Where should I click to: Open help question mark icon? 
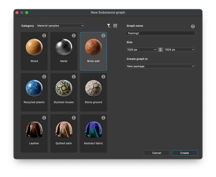pos(193,26)
